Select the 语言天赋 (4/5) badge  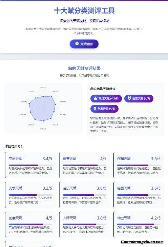pos(139,98)
